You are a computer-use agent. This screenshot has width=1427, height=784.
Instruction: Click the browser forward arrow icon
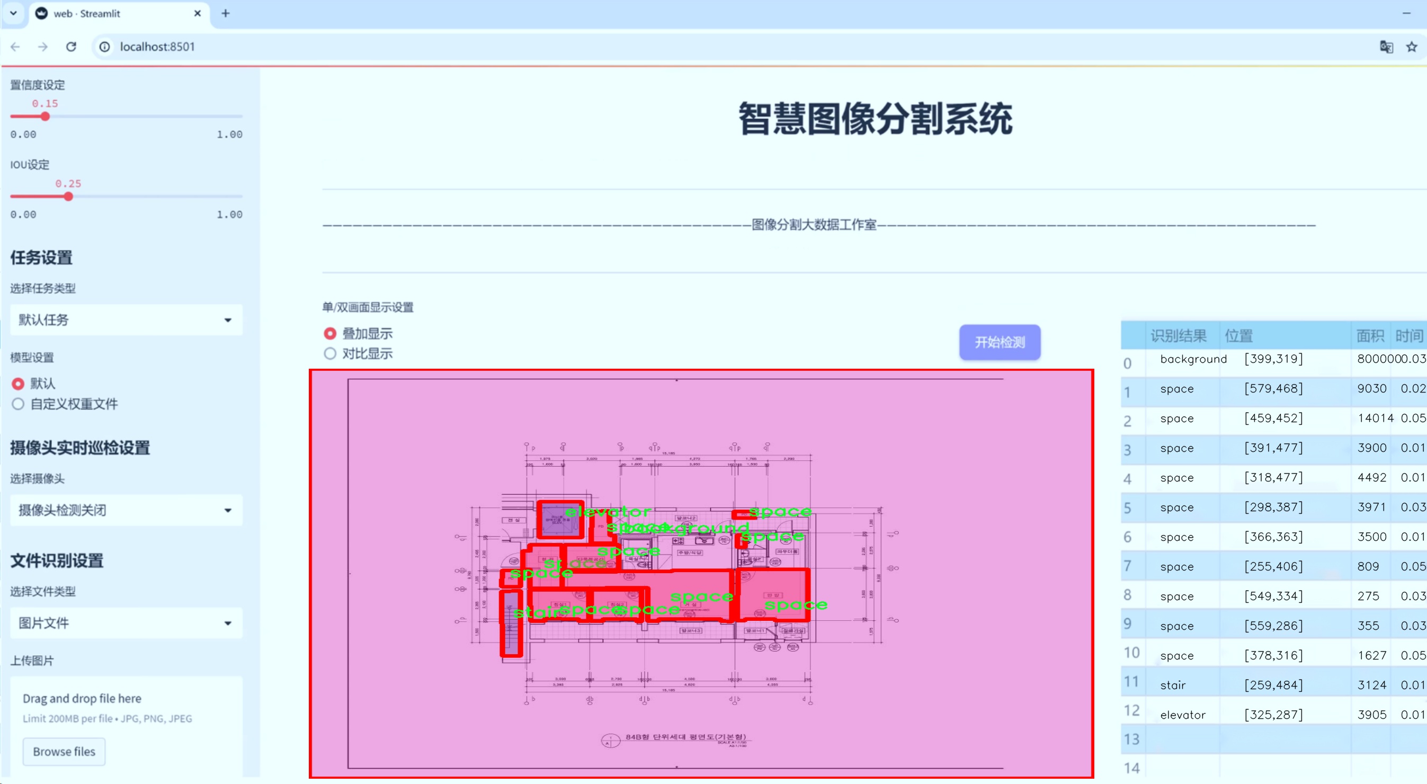pyautogui.click(x=43, y=47)
